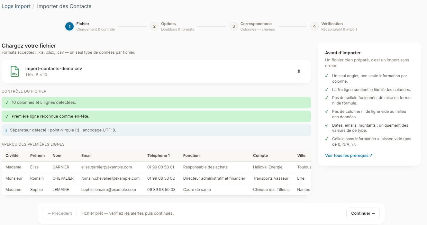Click the Fonction column header
Viewport: 427px width, 225px height.
pos(191,156)
